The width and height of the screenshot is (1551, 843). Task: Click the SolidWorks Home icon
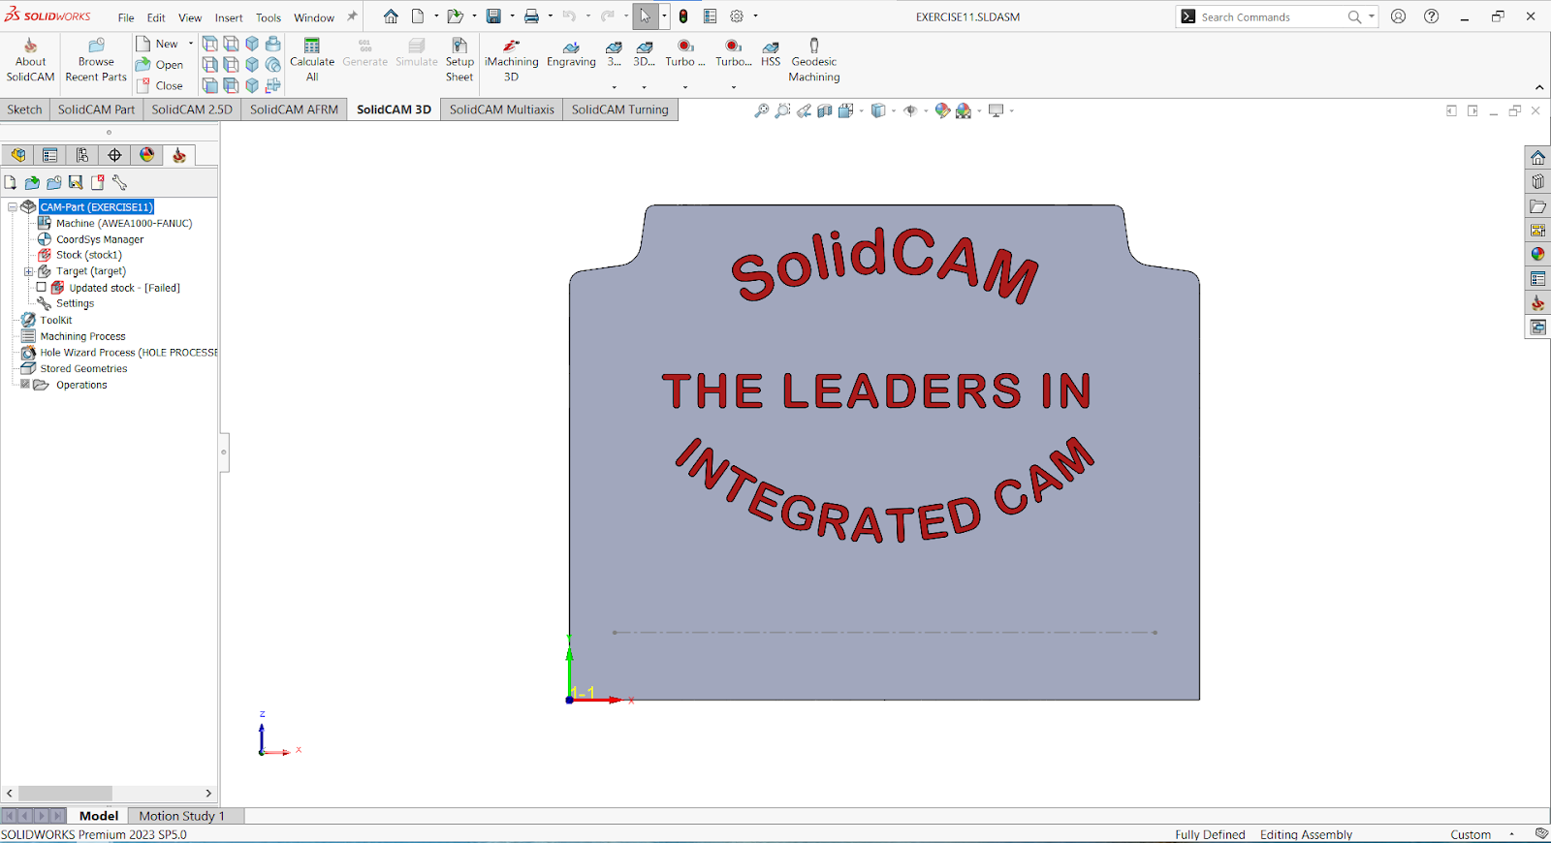(391, 16)
